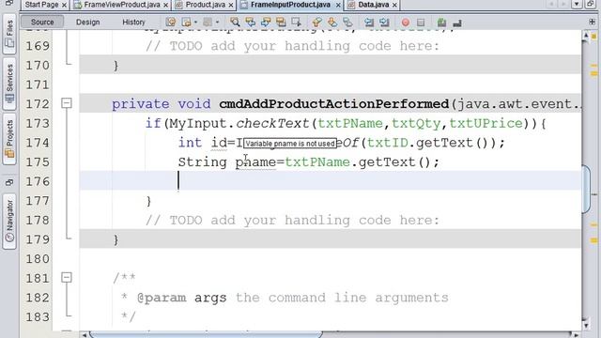Image resolution: width=601 pixels, height=338 pixels.
Task: Click the horizontal scrollbar thumb
Action: click(x=206, y=335)
